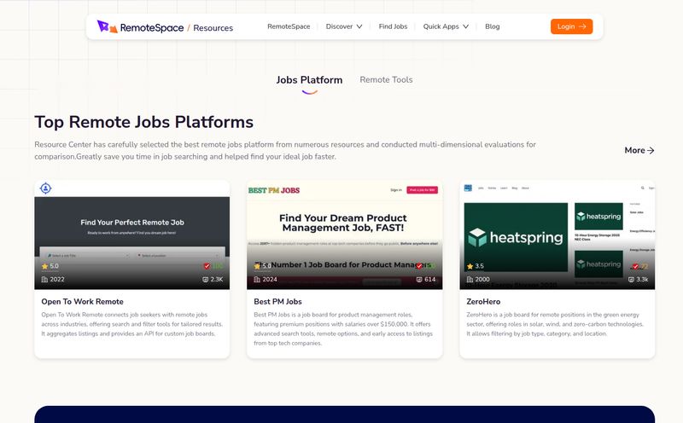Viewport: 683px width, 423px height.
Task: Click red shield check icon on Best PM Jobs
Action: (x=419, y=266)
